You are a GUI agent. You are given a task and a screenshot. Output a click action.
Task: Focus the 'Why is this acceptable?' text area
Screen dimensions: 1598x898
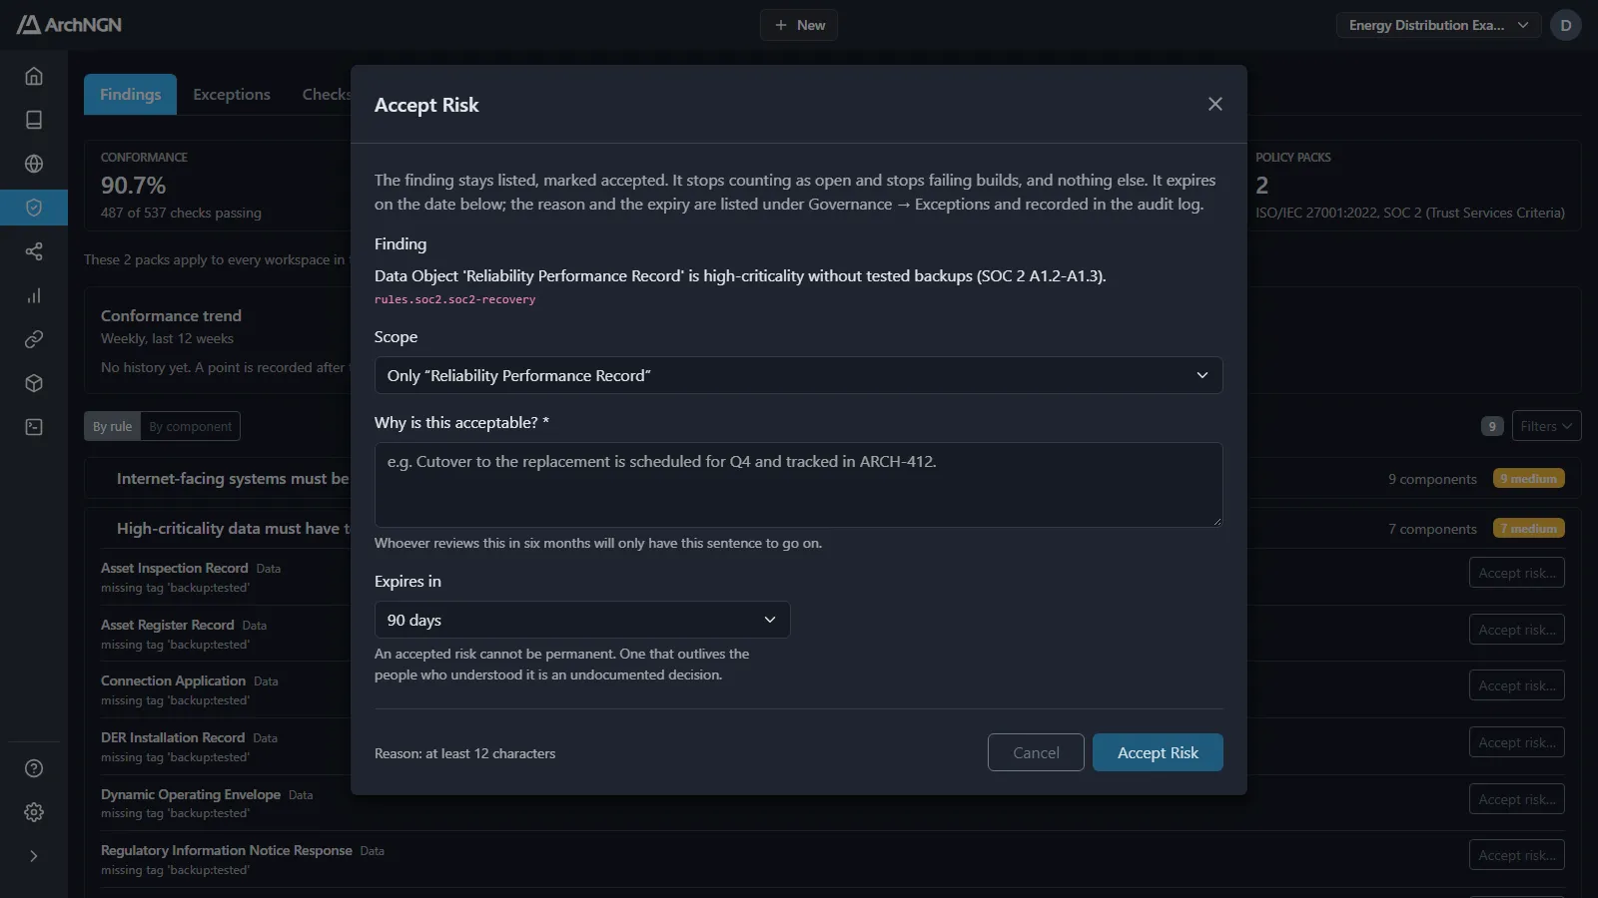(x=798, y=485)
